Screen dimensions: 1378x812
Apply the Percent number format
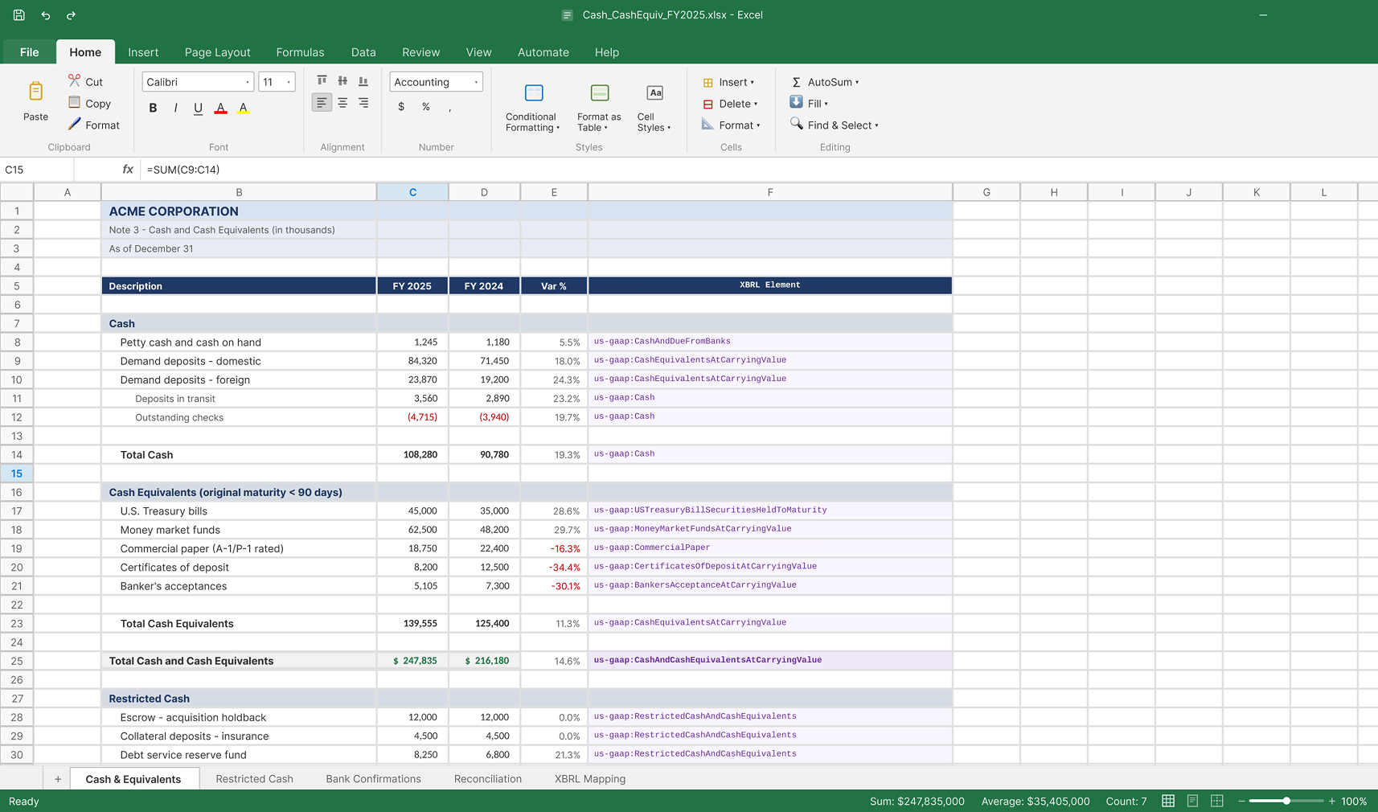[426, 106]
